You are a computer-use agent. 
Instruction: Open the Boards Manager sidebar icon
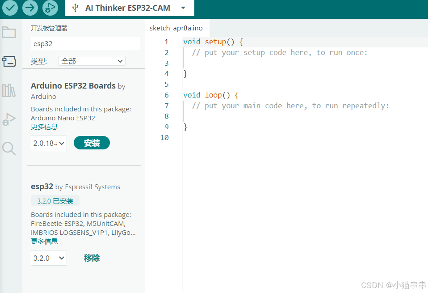click(9, 61)
